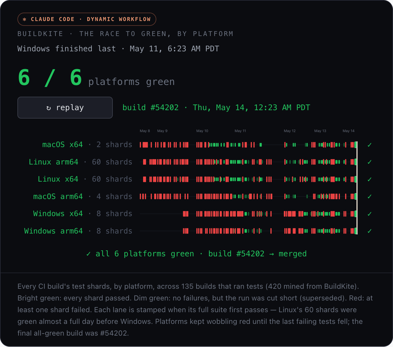This screenshot has height=347, width=393.
Task: Select the May 10 timeline date label
Action: tap(202, 131)
